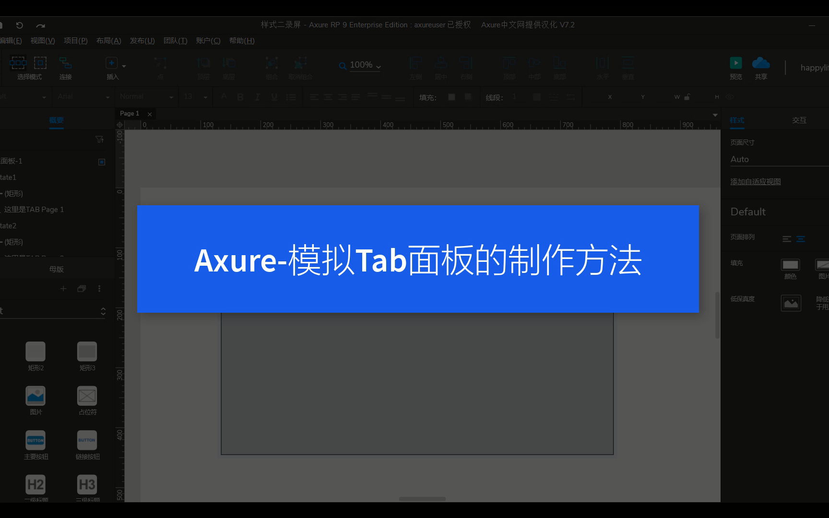Viewport: 829px width, 518px height.
Task: Align widgets to 顶部 top
Action: [509, 63]
